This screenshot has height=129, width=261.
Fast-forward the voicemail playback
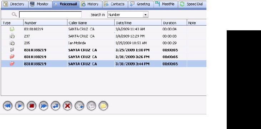(x=44, y=106)
